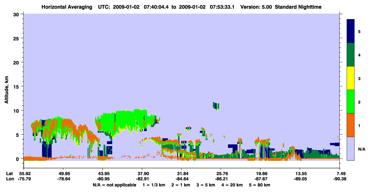Click the altitude tick label 0

(18, 159)
